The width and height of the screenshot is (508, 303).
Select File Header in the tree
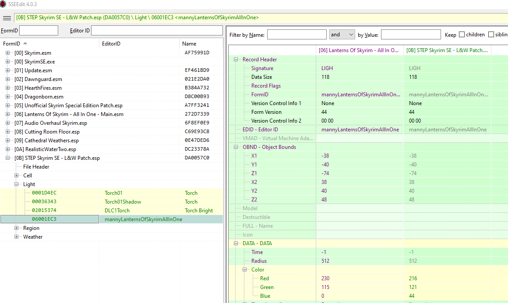click(36, 166)
